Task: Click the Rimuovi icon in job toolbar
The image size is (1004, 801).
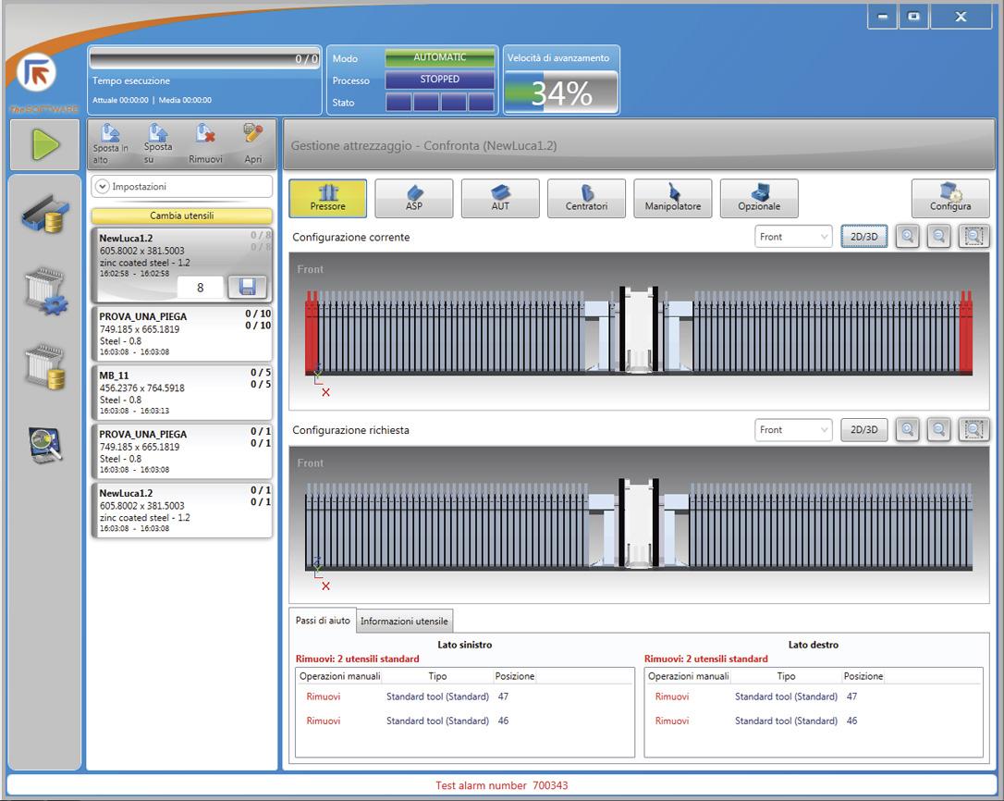Action: pos(205,143)
